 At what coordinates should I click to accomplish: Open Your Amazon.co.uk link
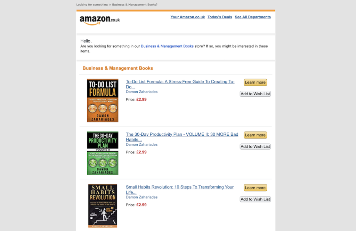[x=187, y=17]
